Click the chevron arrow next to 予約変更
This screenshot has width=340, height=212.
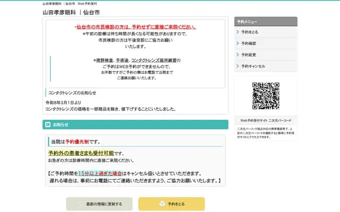[237, 55]
